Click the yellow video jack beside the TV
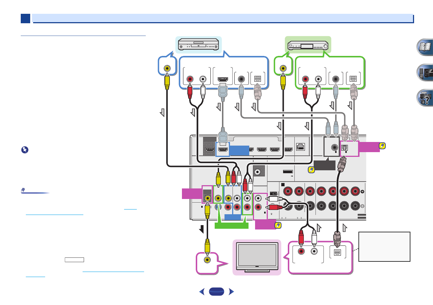The height and width of the screenshot is (305, 433). [207, 260]
